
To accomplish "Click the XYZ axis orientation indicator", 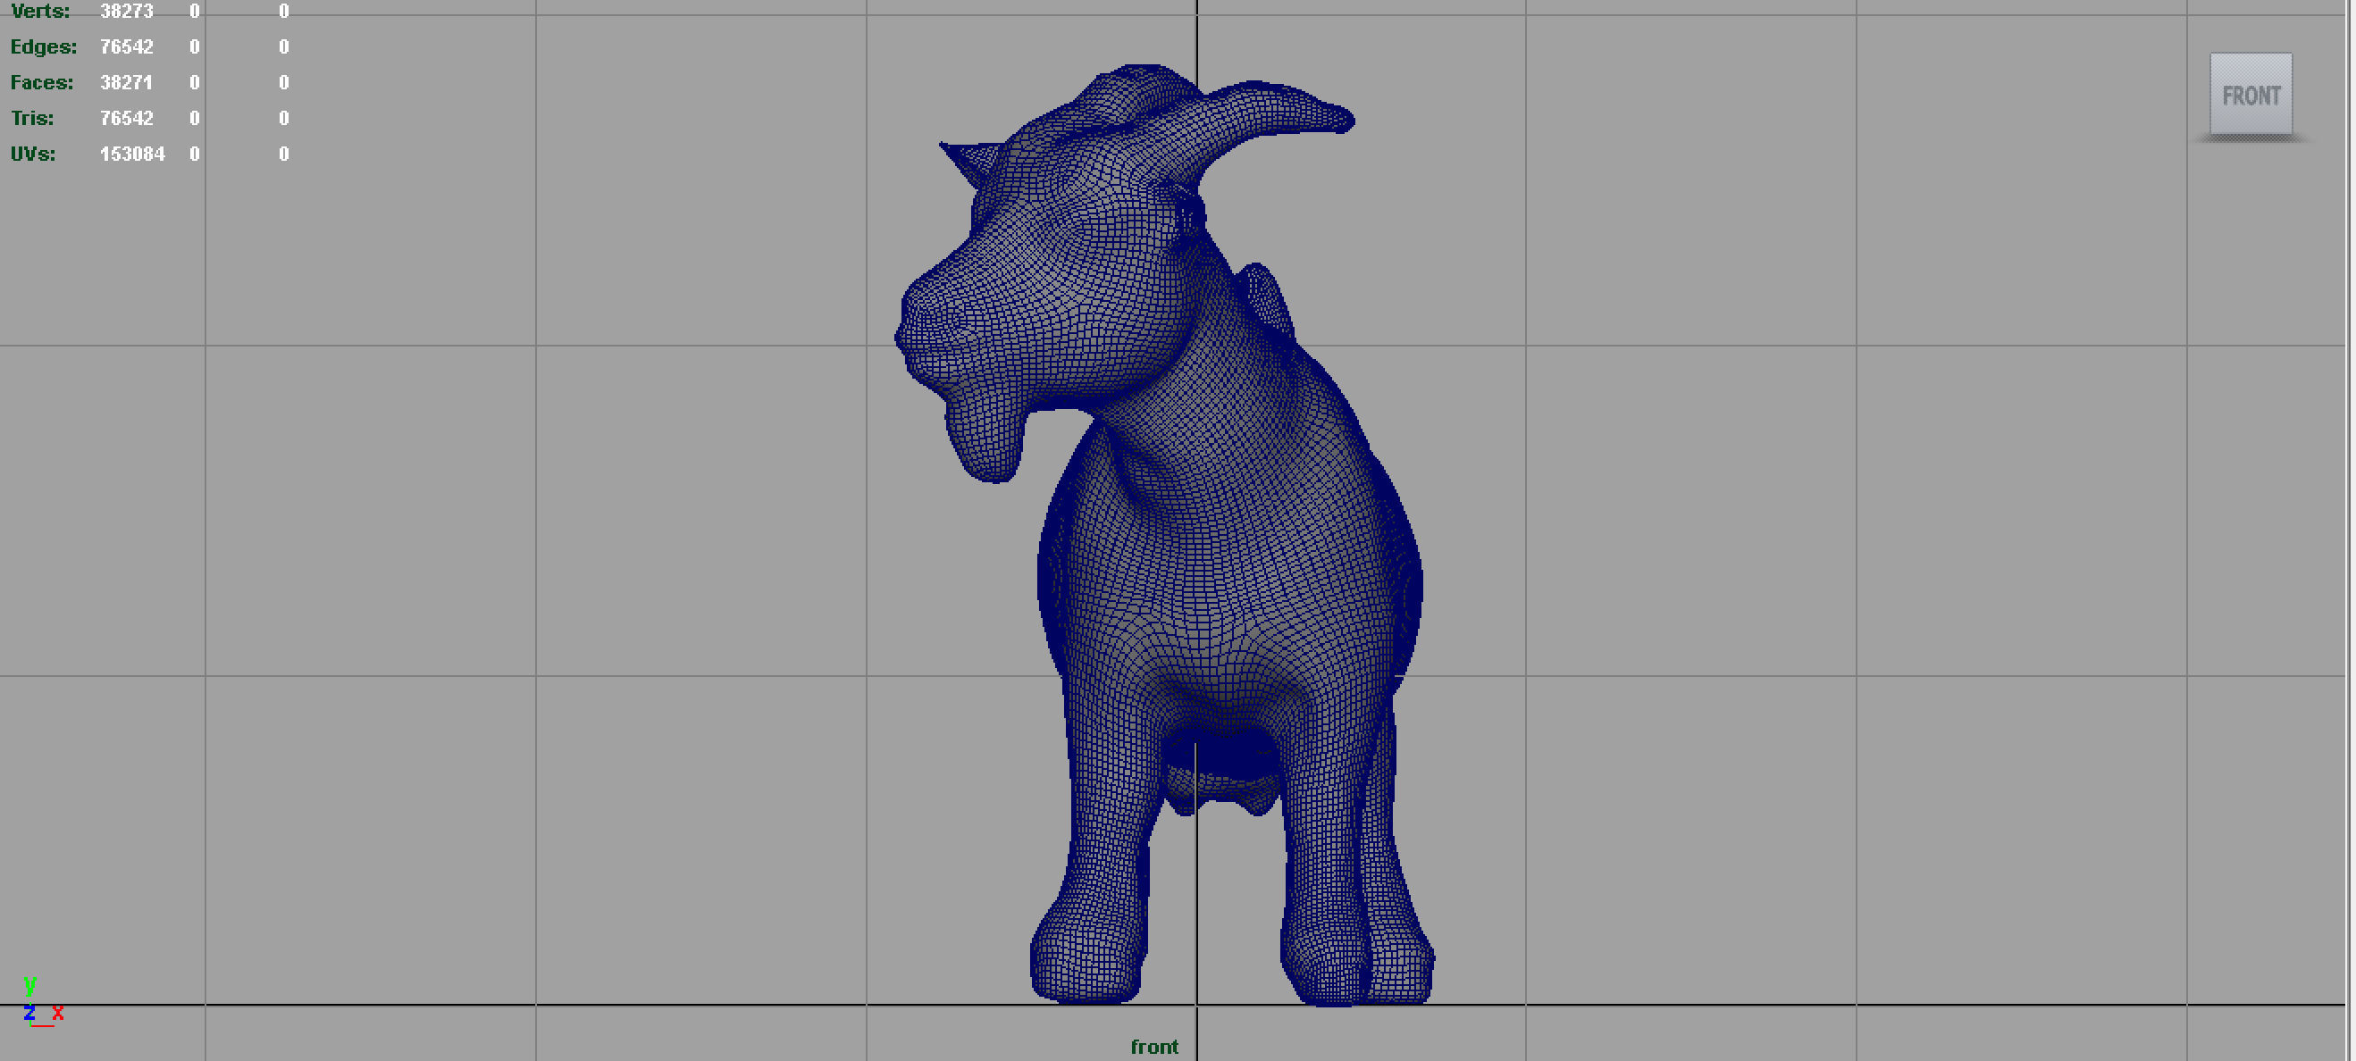I will tap(42, 1003).
